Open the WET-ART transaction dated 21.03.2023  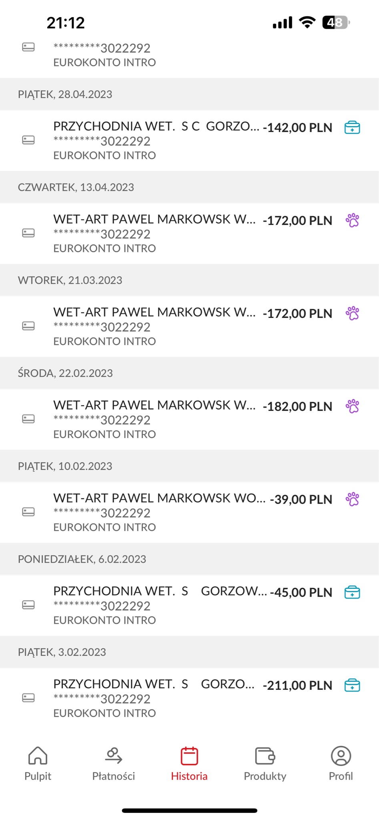pos(189,326)
